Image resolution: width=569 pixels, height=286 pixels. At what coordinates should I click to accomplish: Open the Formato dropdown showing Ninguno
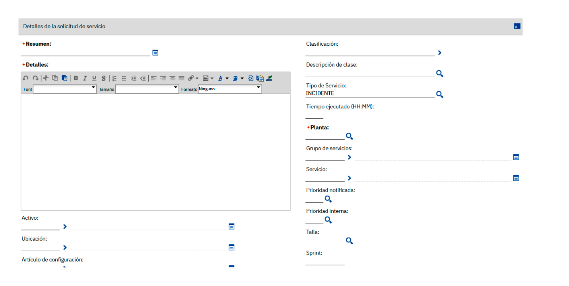230,89
